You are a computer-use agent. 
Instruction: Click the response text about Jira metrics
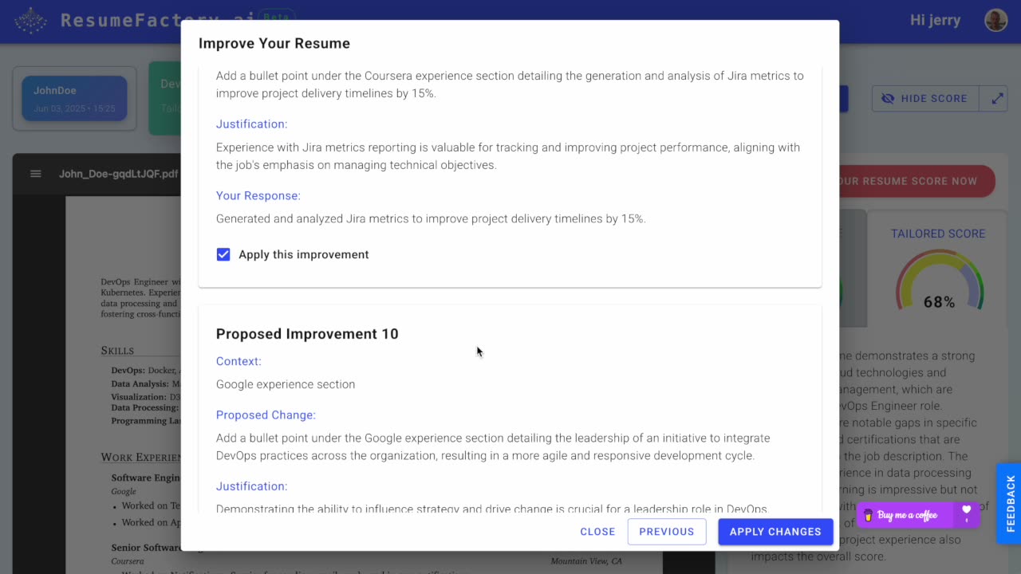(x=431, y=218)
